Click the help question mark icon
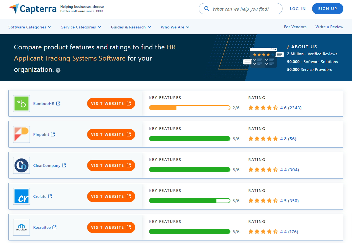Image resolution: width=352 pixels, height=243 pixels. click(x=58, y=70)
